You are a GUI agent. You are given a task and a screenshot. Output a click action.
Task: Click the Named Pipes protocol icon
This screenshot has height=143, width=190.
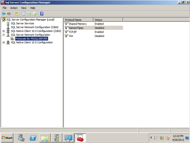(x=66, y=28)
